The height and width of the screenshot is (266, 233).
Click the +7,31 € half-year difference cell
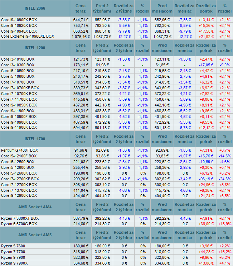point(206,151)
